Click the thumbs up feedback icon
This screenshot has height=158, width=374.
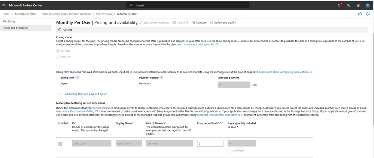(360, 14)
